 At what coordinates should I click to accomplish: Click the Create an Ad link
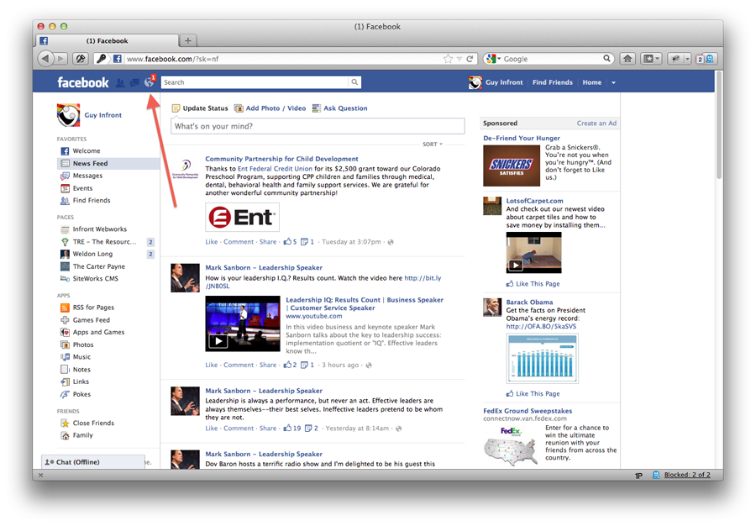[x=596, y=124]
